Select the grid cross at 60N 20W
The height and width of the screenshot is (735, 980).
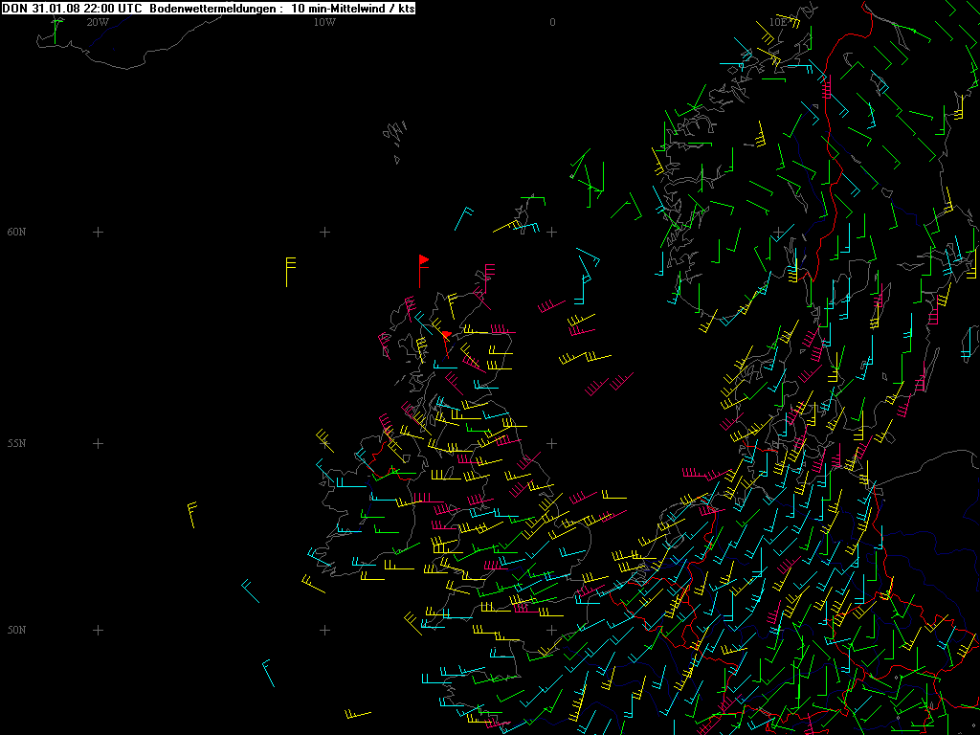[x=98, y=232]
